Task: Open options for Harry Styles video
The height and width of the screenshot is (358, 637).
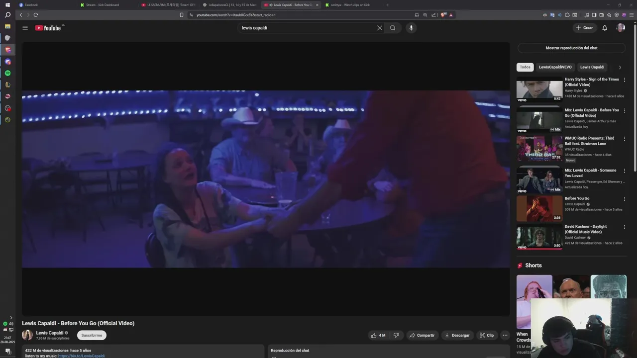Action: (x=625, y=80)
